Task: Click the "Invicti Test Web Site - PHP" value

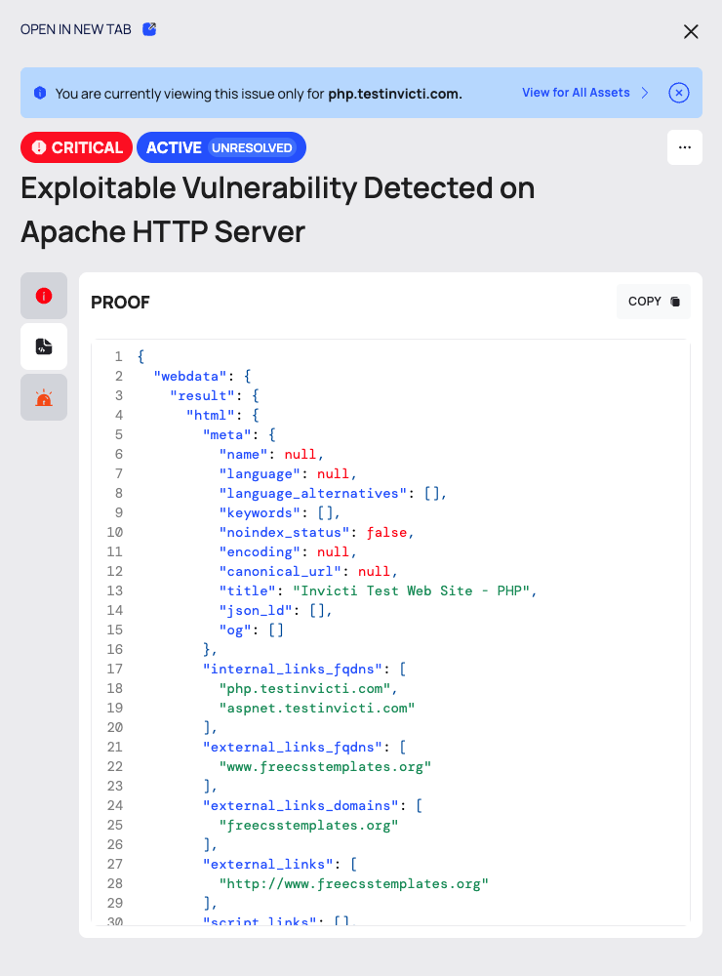Action: coord(411,590)
